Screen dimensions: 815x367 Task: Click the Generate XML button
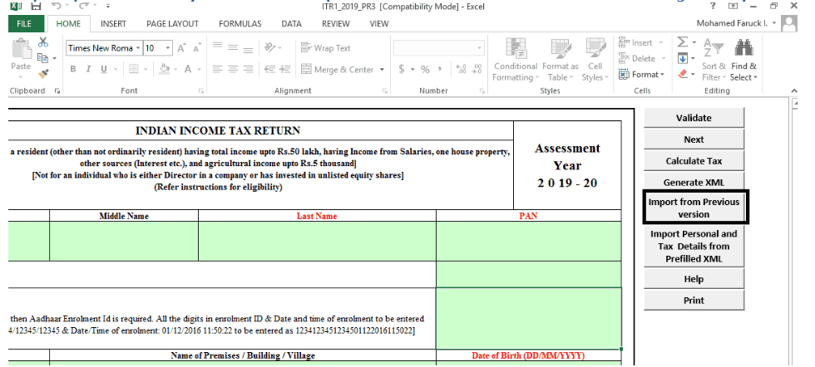tap(694, 182)
